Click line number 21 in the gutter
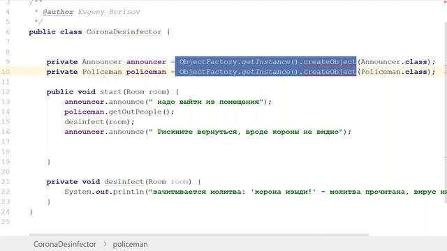The width and height of the screenshot is (447, 251). tap(6, 181)
